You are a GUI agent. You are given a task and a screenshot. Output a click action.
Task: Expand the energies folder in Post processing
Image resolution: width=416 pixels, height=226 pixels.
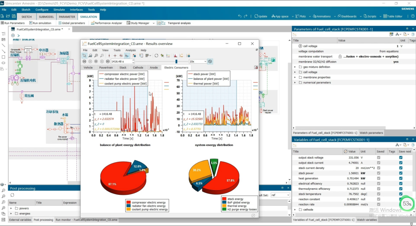coord(11,214)
